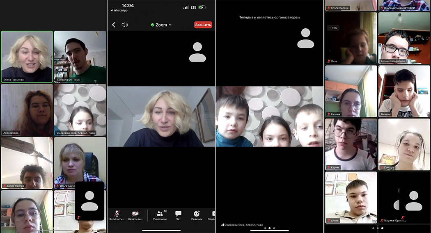
Task: Select the Артем Илларионов video tile
Action: coord(404,38)
